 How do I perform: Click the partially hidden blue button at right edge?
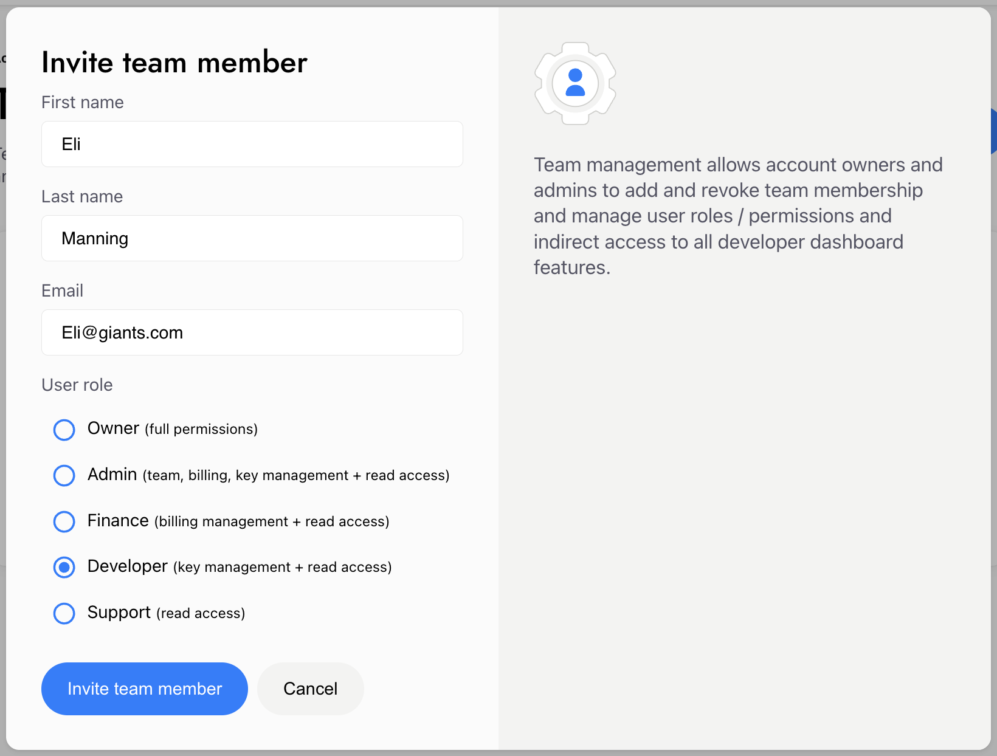pyautogui.click(x=993, y=131)
